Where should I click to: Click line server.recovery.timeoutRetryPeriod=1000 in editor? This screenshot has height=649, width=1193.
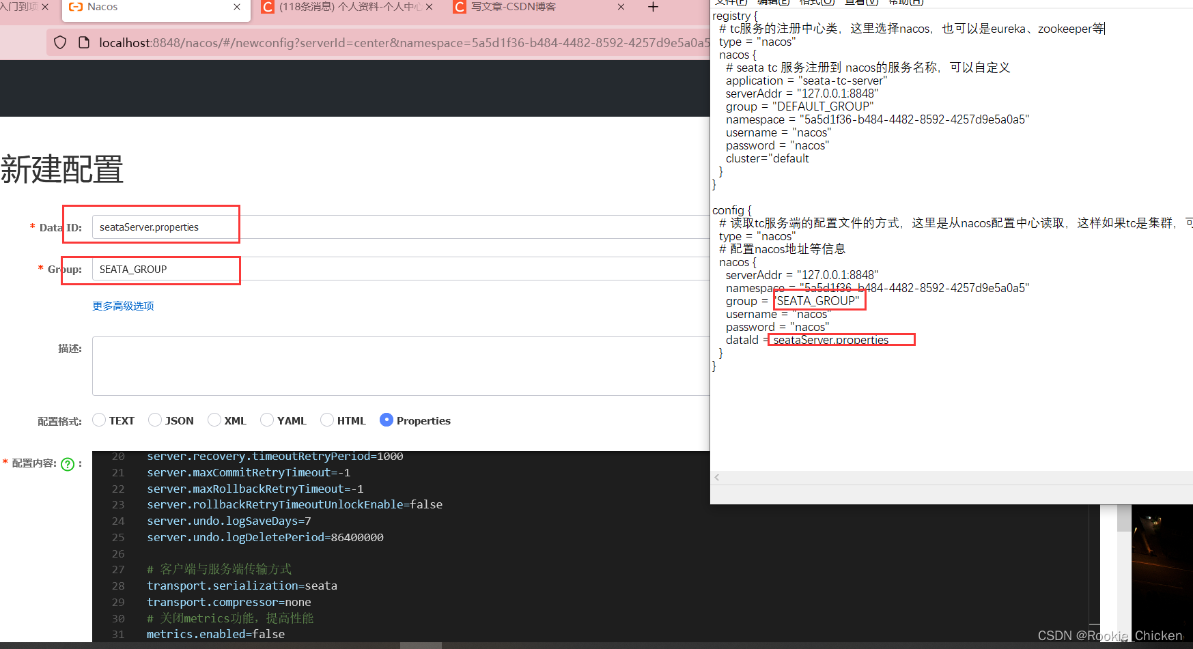tap(275, 457)
